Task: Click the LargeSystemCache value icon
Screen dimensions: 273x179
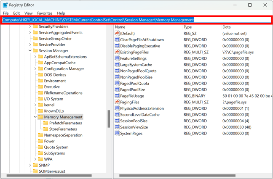Action: [x=117, y=64]
